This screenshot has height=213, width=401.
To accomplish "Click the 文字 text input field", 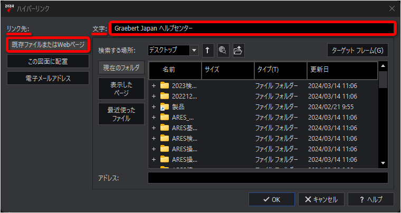I will [x=252, y=28].
